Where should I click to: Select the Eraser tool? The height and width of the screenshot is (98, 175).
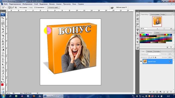click(x=3, y=47)
